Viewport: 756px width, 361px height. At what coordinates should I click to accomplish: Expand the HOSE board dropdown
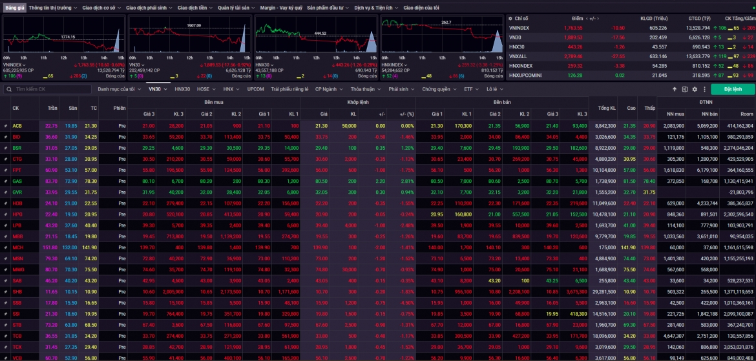pos(205,89)
